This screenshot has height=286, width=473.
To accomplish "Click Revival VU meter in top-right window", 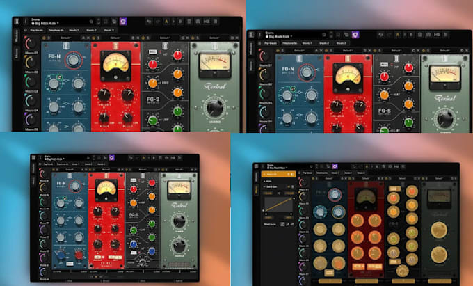I will (445, 76).
